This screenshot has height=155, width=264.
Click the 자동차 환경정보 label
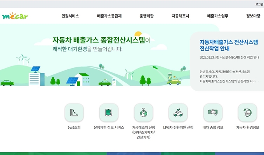click(248, 127)
